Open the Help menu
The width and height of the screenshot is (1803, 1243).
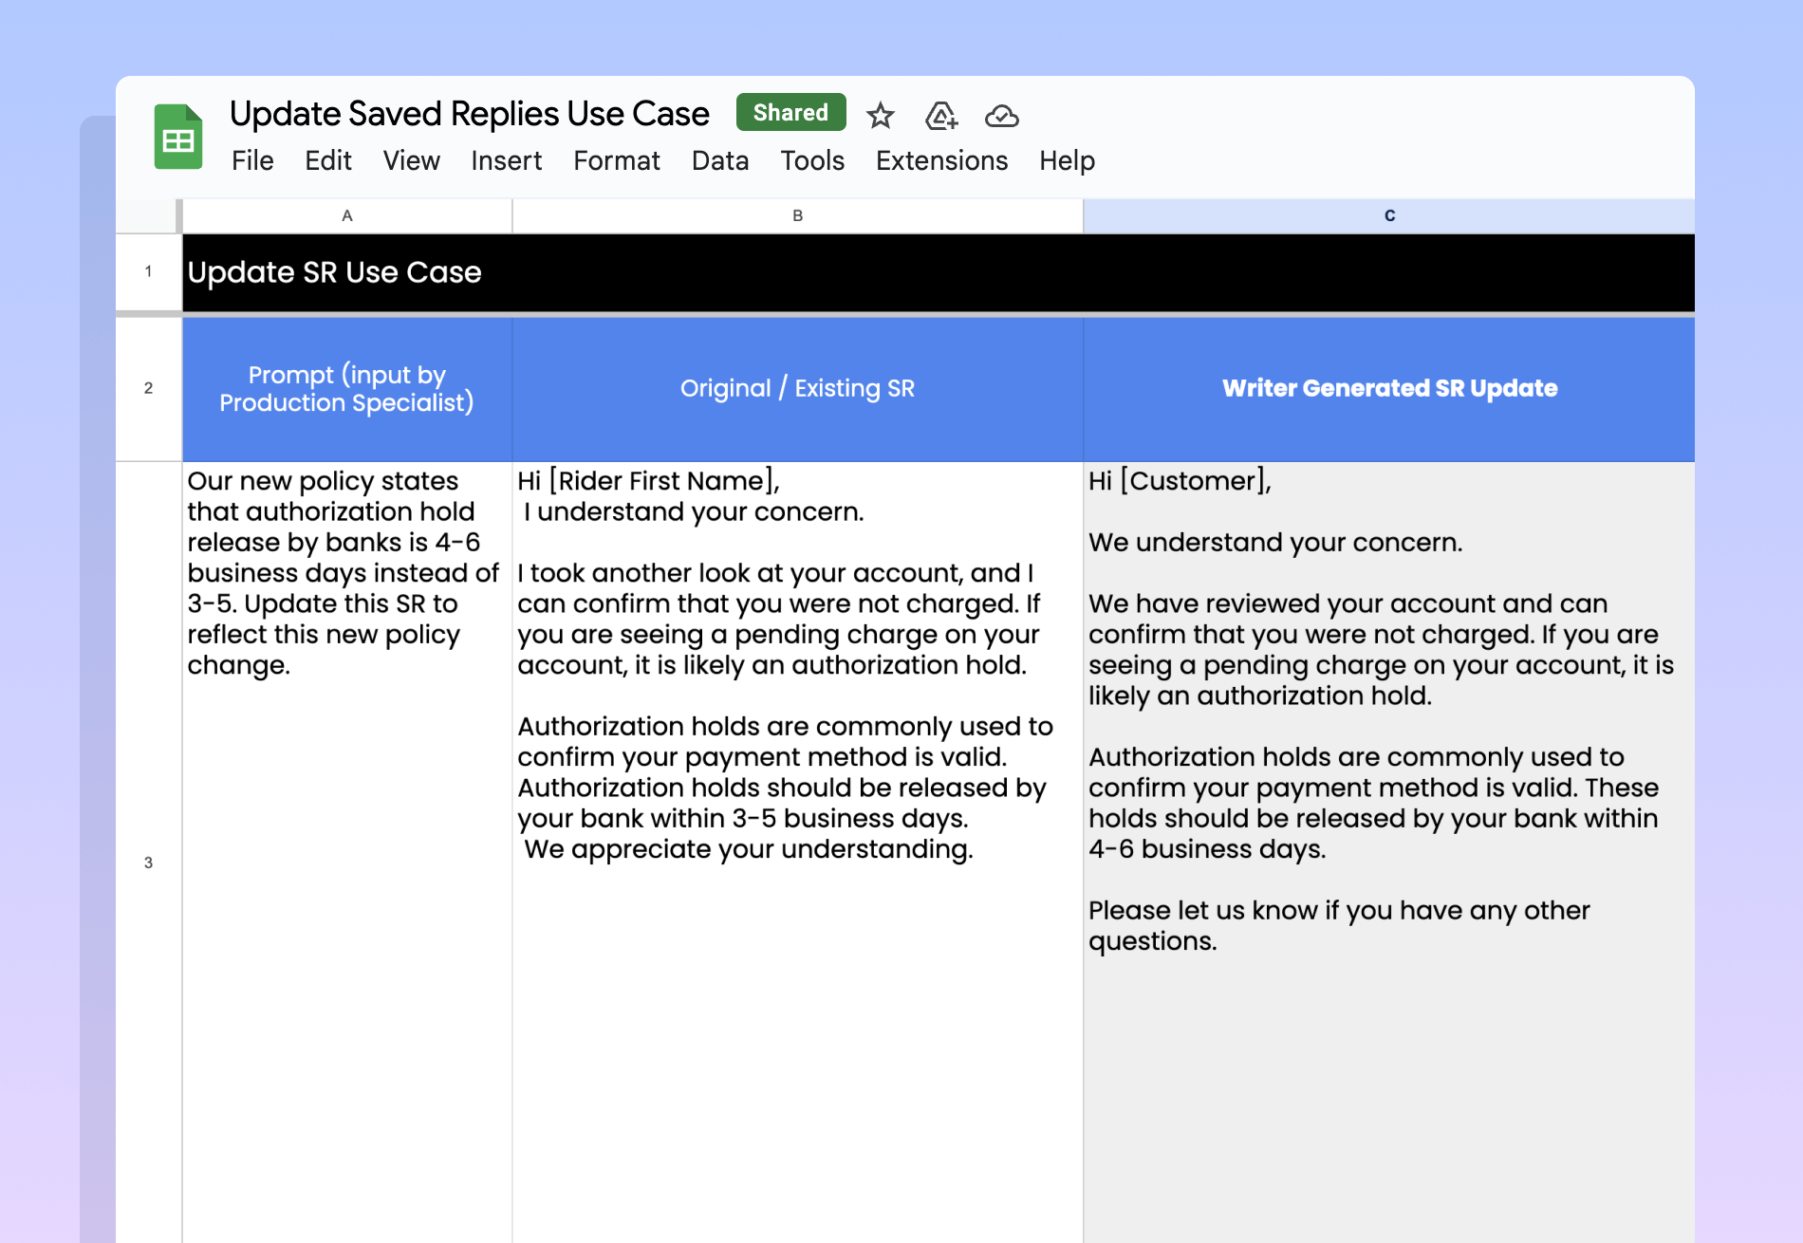[x=1067, y=161]
